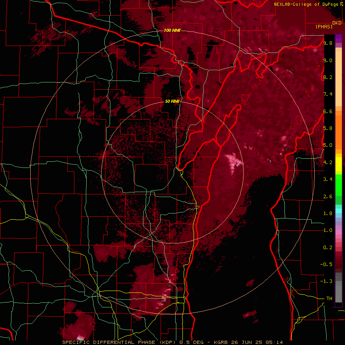Click the bright green segment of color bar
The image size is (345, 345).
338,185
